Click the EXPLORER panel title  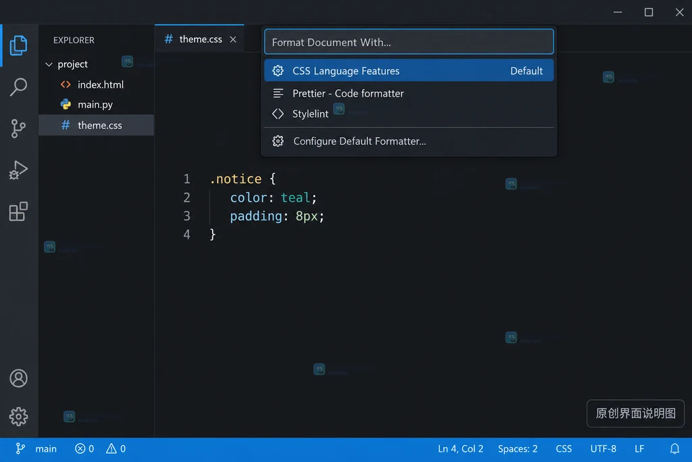point(74,40)
